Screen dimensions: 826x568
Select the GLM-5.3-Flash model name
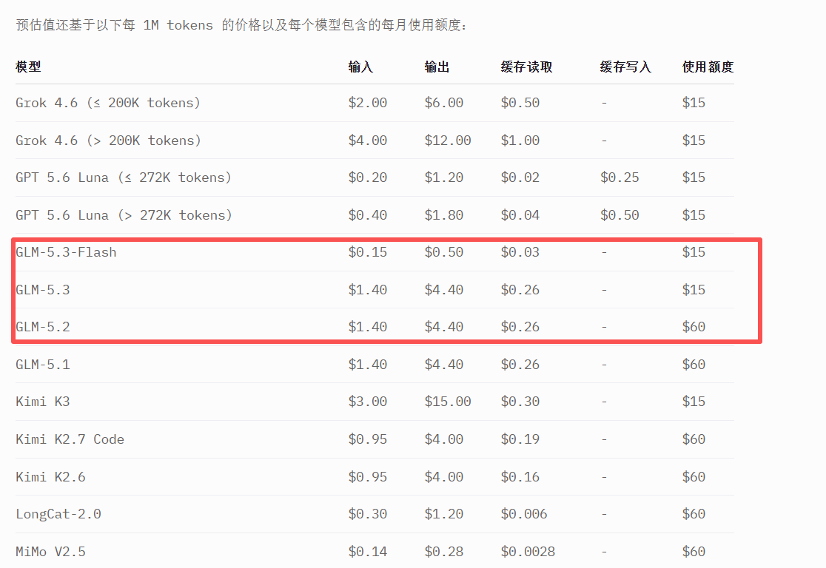[x=67, y=252]
